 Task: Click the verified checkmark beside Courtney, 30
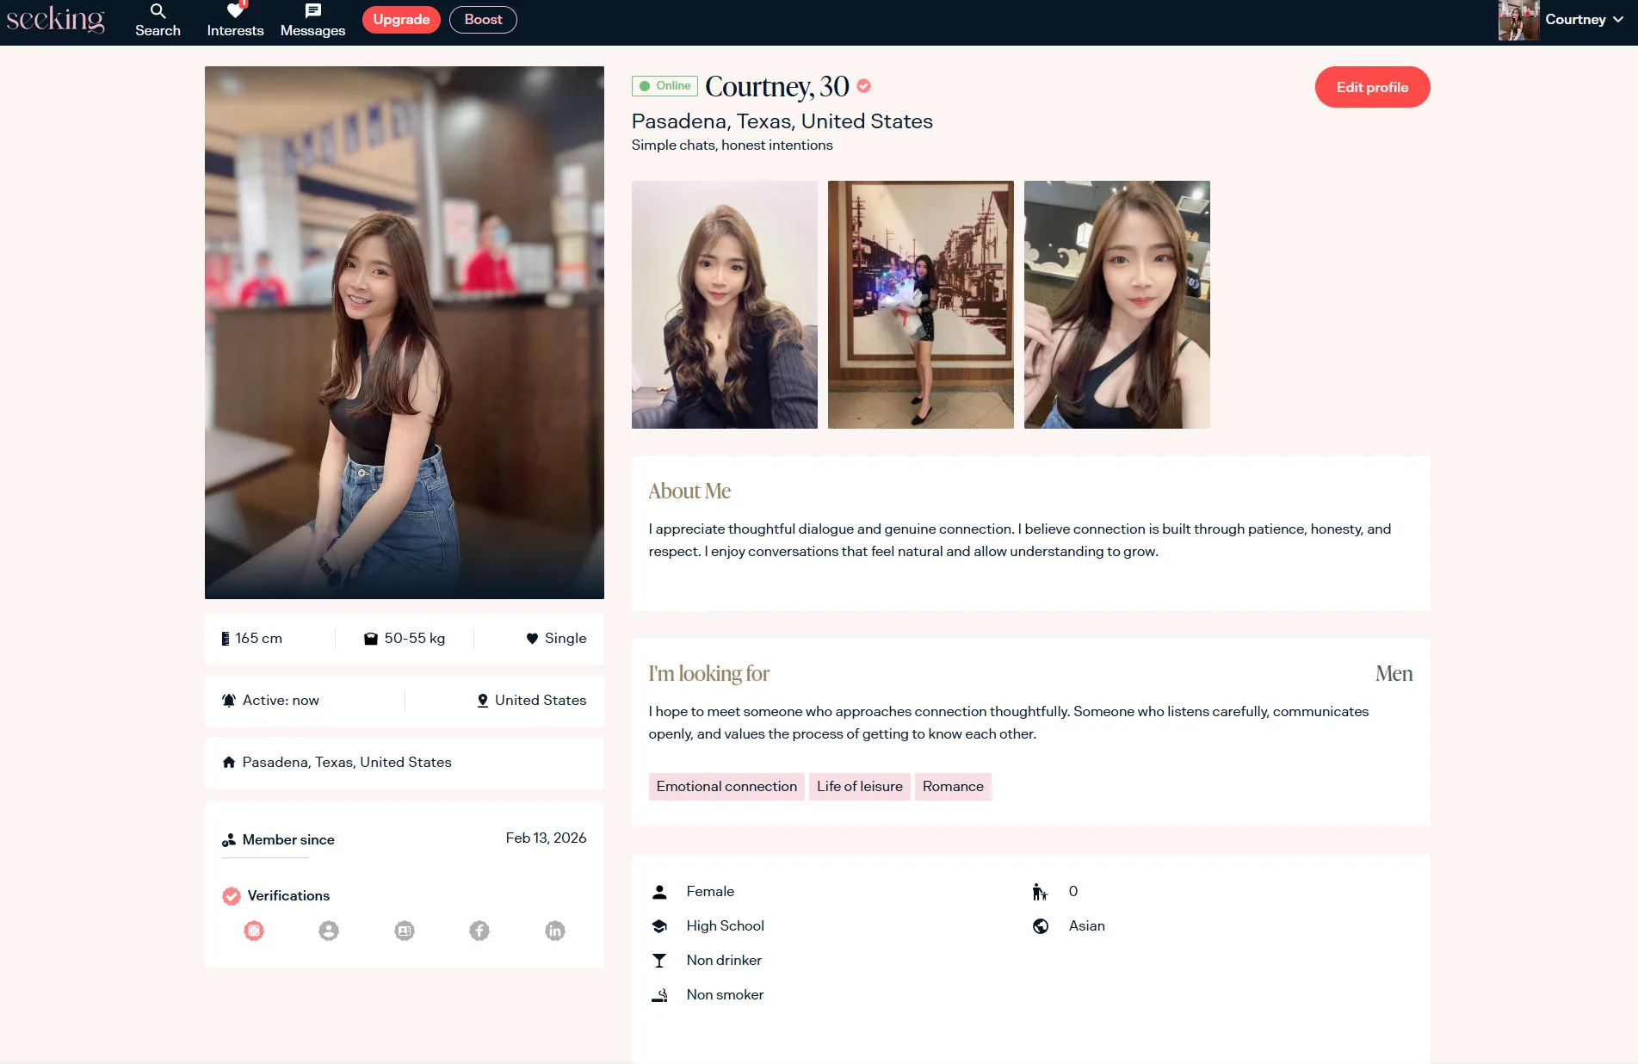pos(863,86)
